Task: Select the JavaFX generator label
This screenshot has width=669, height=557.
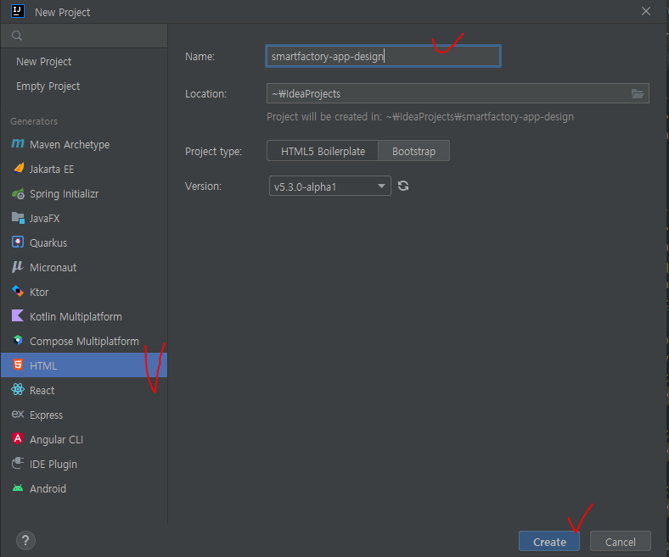Action: [44, 218]
